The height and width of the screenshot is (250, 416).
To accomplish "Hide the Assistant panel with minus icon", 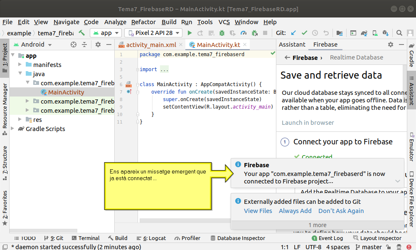I will tap(401, 45).
